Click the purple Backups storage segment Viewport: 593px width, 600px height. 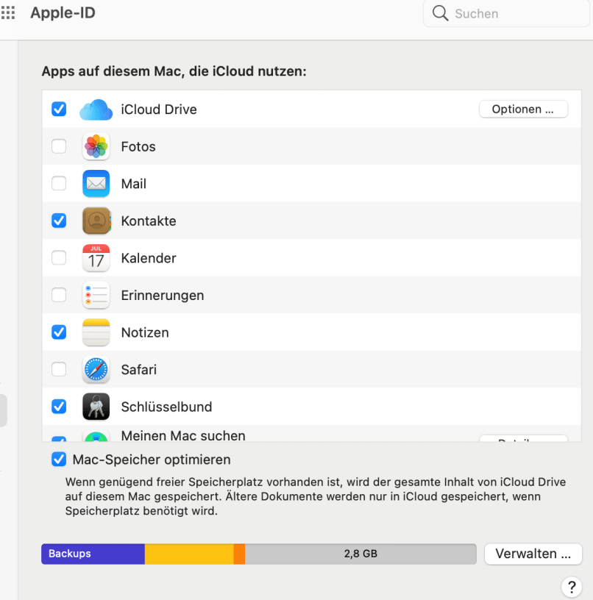click(x=93, y=554)
